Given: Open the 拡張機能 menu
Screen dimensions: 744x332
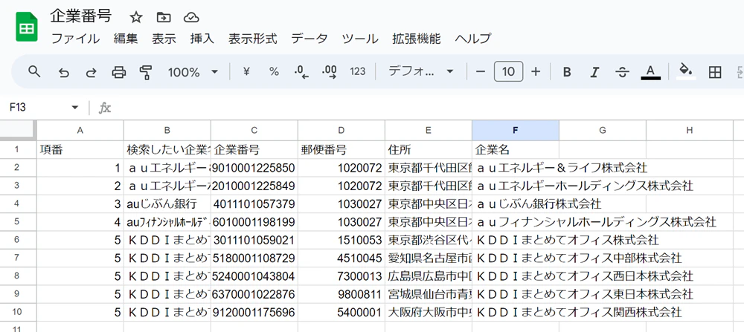Looking at the screenshot, I should click(x=417, y=39).
